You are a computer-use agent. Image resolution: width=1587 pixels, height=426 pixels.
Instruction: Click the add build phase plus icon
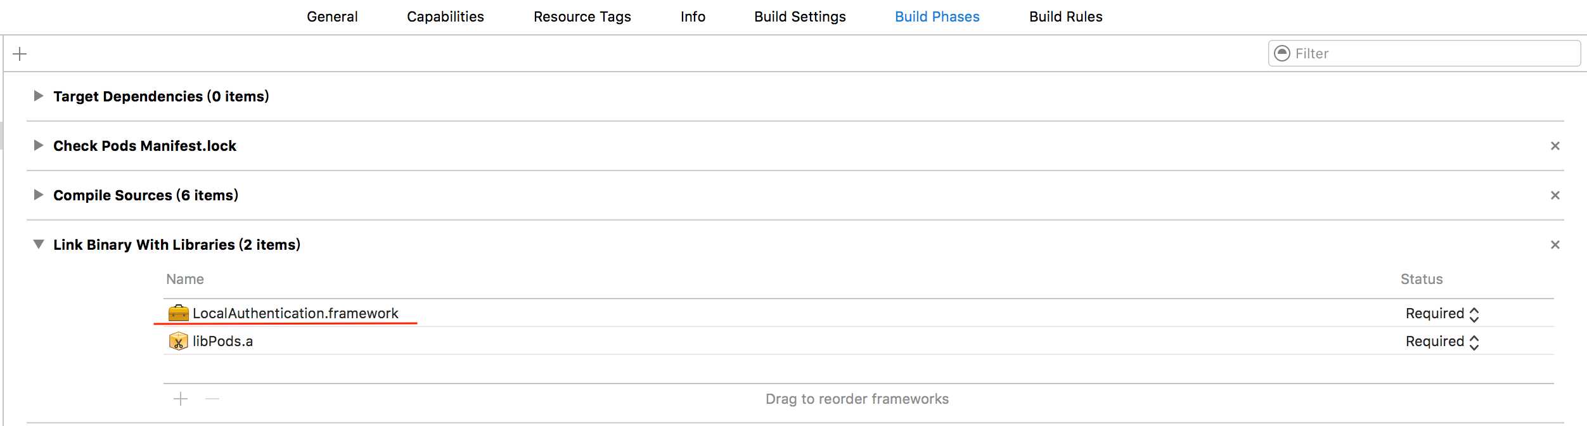tap(20, 54)
